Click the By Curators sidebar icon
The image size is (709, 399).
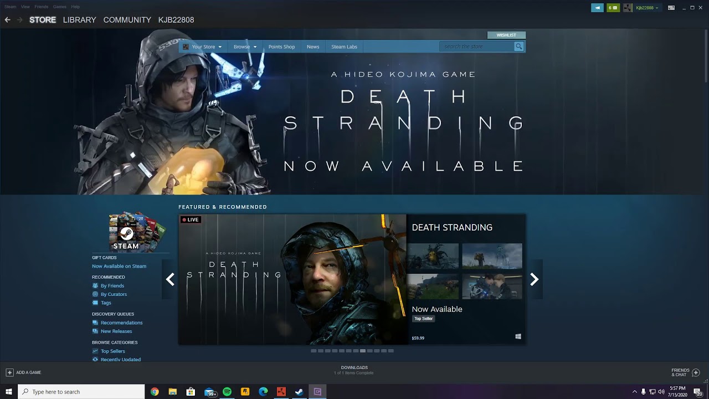click(x=95, y=294)
